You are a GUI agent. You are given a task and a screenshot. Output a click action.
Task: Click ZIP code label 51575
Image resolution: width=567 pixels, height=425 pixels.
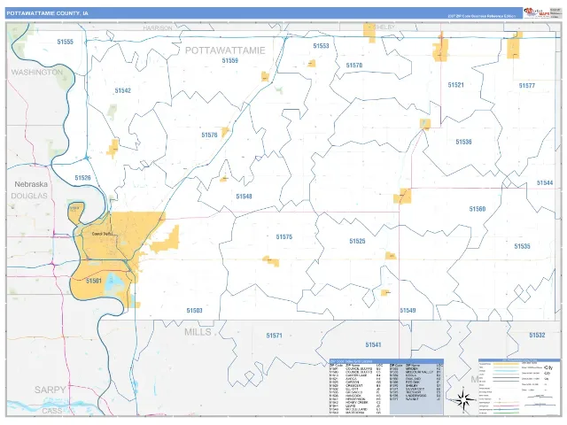[283, 237]
